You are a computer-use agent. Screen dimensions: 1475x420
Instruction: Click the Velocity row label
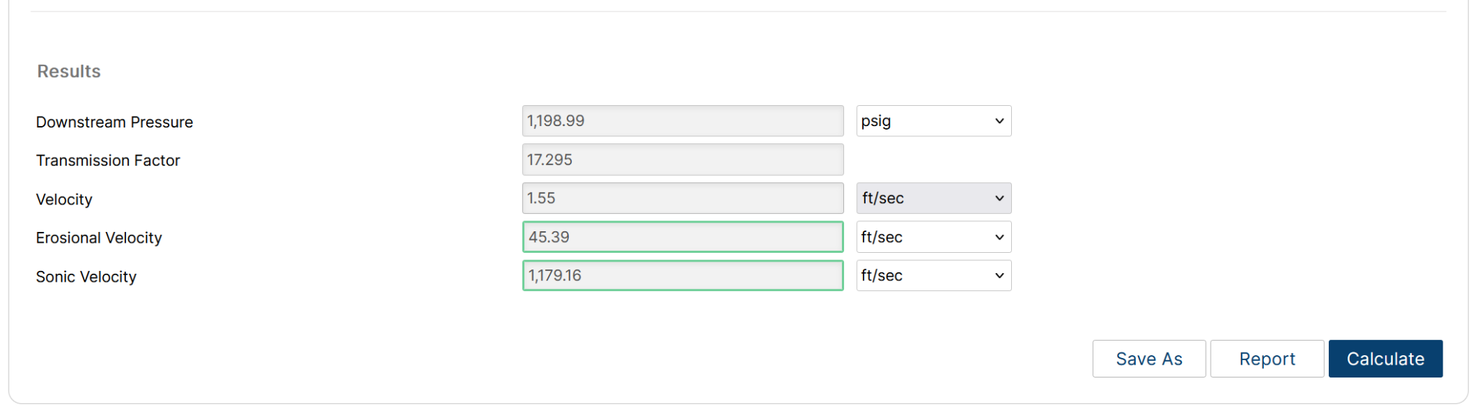(x=64, y=200)
